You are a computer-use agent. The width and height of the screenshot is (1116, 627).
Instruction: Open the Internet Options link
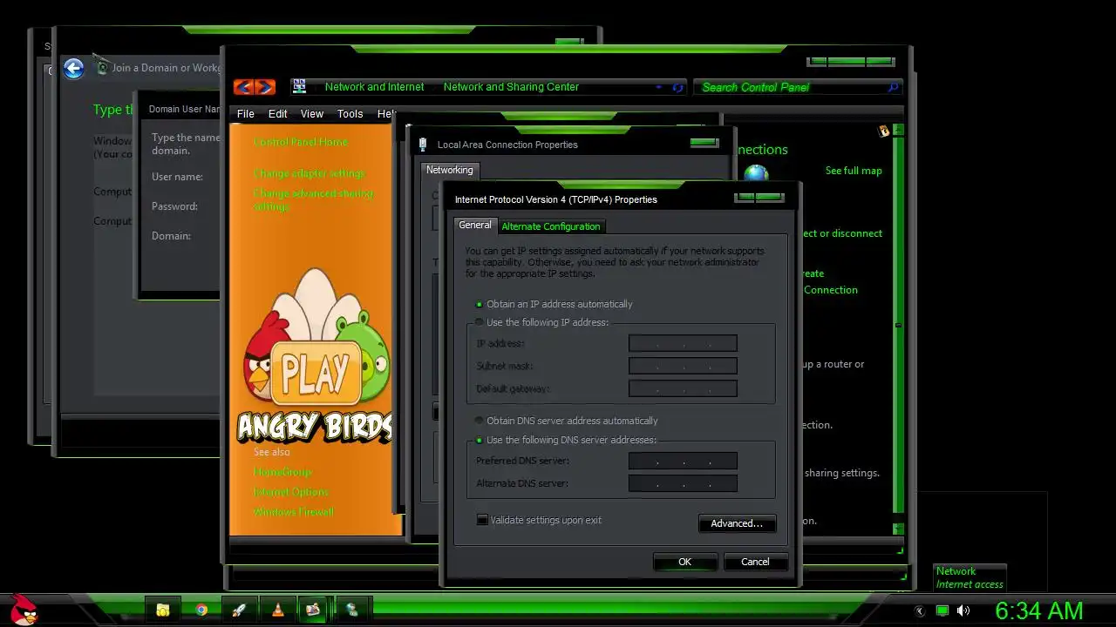coord(291,492)
